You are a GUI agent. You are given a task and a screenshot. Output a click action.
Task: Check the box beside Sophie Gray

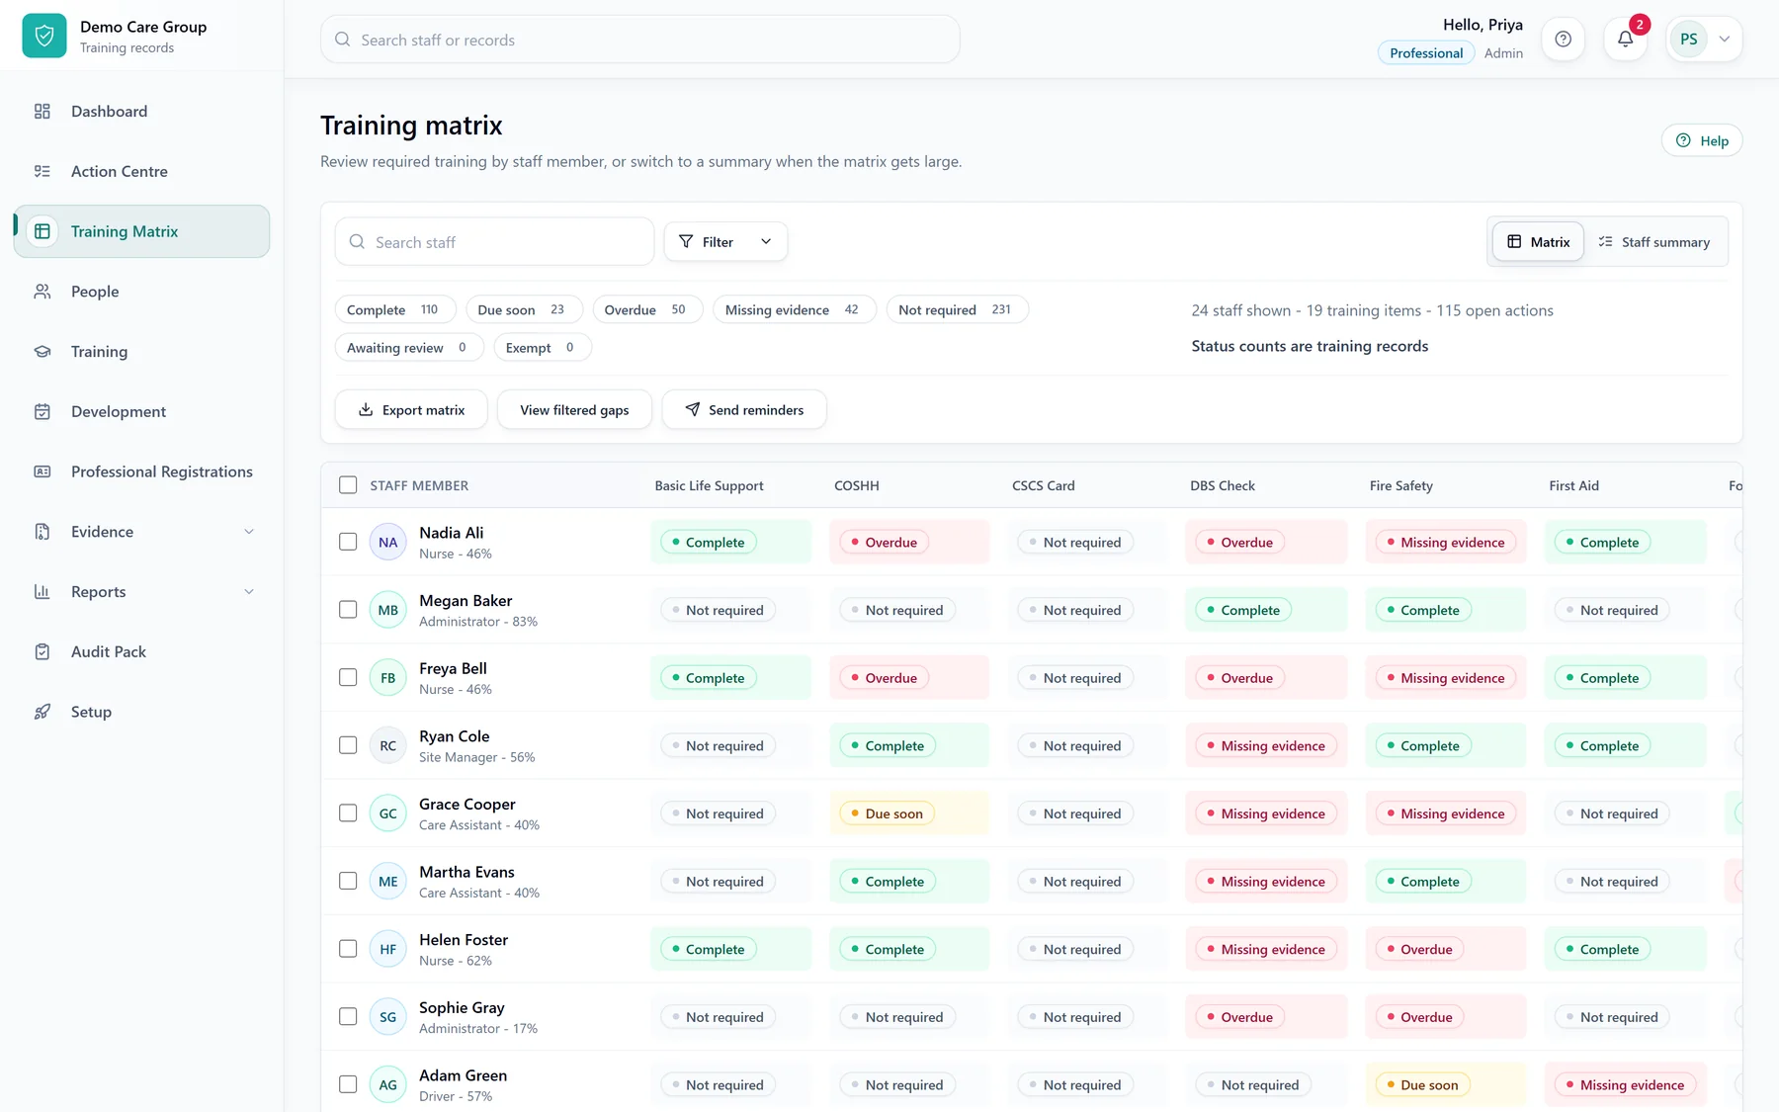[348, 1016]
